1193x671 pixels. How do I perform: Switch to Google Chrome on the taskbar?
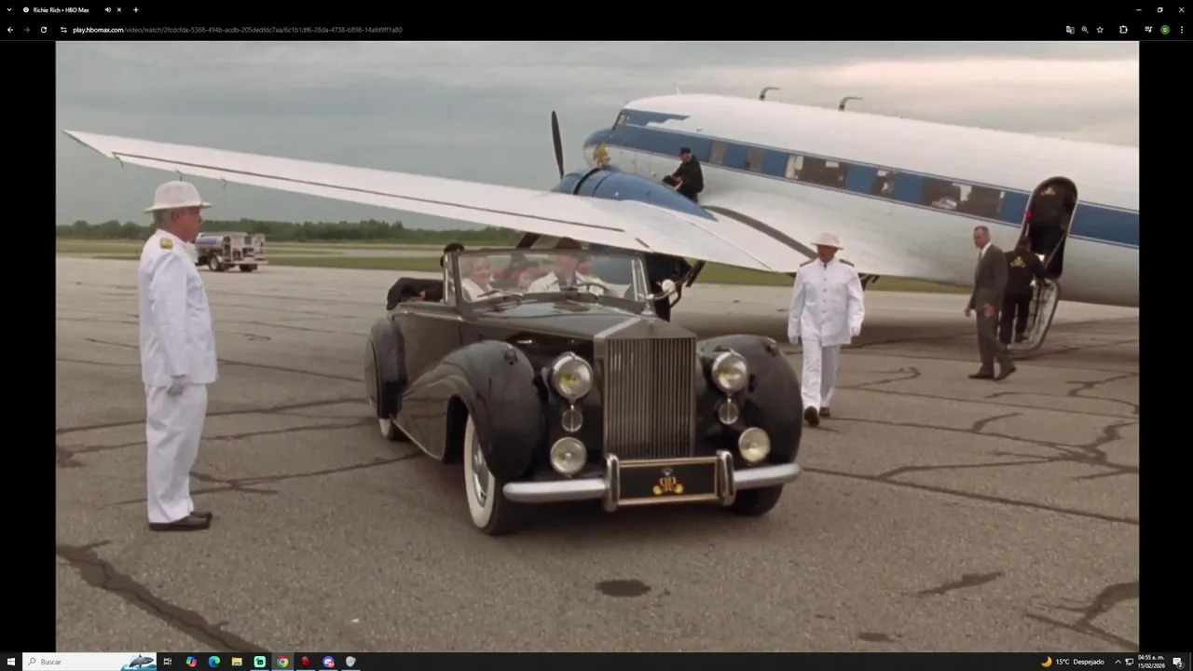tap(282, 662)
